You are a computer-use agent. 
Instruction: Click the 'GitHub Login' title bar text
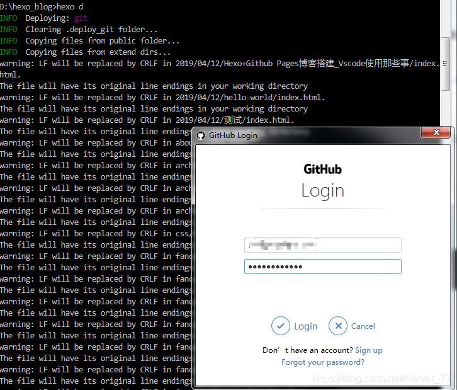(x=233, y=135)
